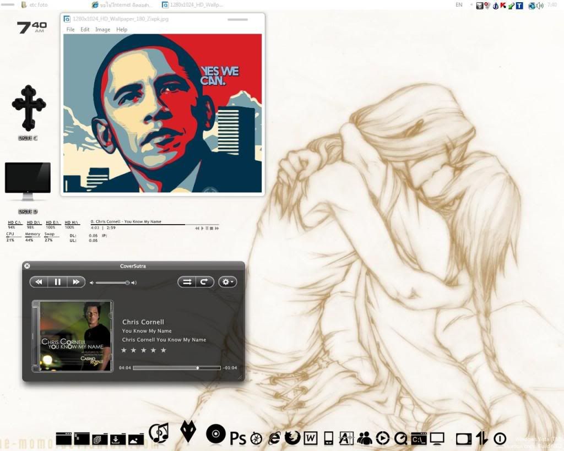Toggle shuffle in CoverSutra

point(187,282)
